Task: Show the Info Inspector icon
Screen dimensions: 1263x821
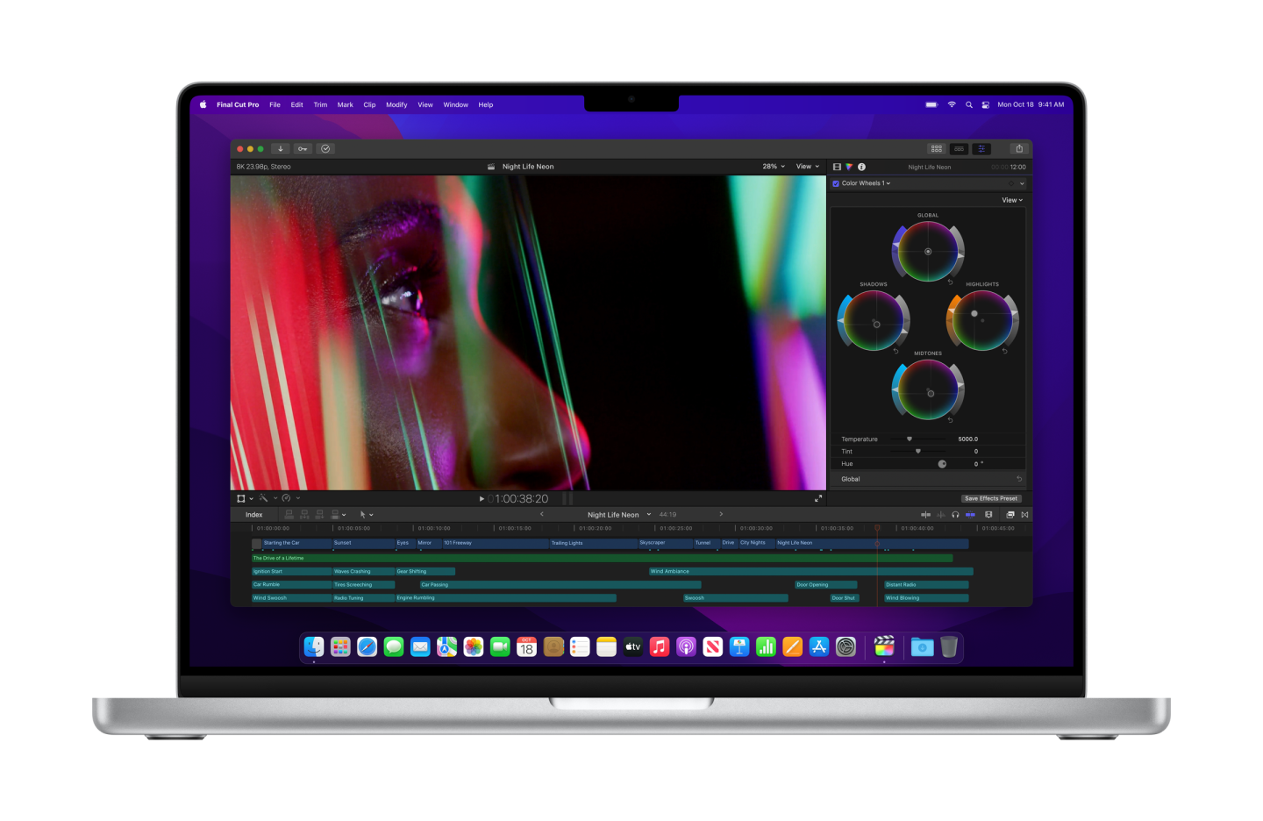Action: tap(861, 167)
